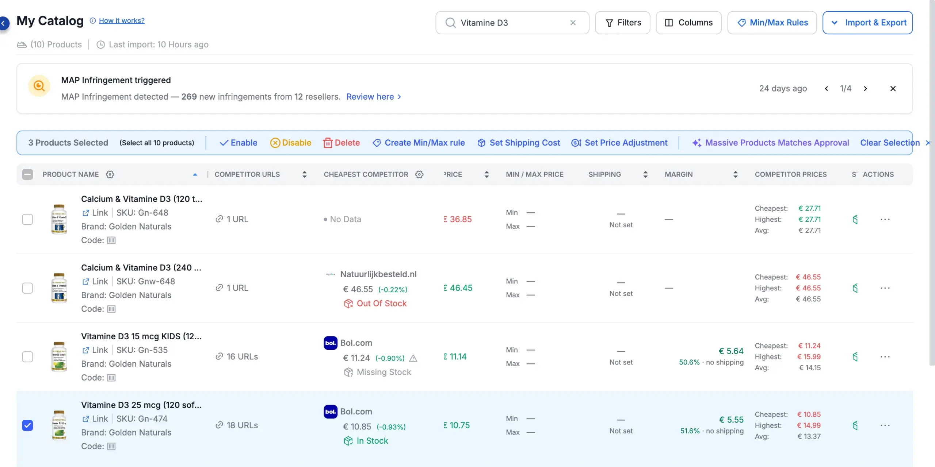
Task: Click the barcode icon for SKU Gn-535
Action: [x=111, y=378]
